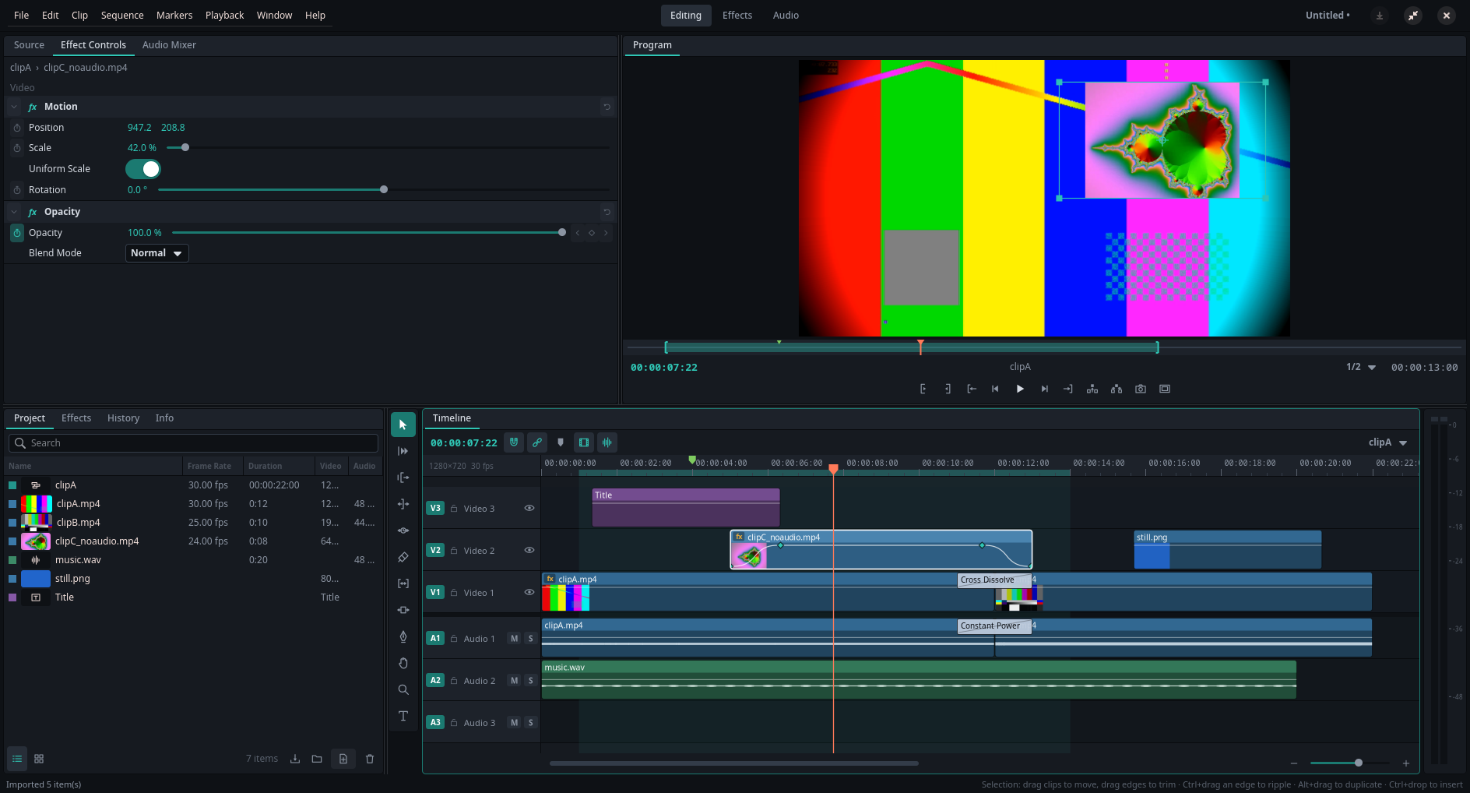Open the Blend Mode dropdown set to Normal

157,253
